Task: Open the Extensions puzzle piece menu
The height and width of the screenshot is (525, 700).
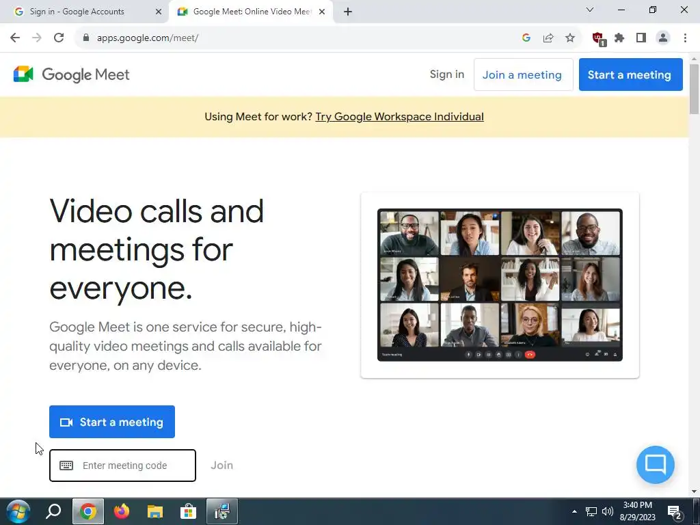Action: coord(619,38)
